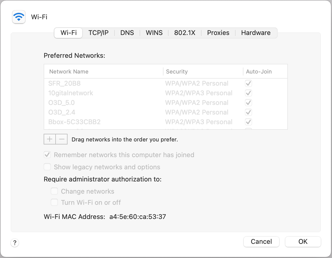Select the WINS tab
The width and height of the screenshot is (332, 258).
coord(154,33)
